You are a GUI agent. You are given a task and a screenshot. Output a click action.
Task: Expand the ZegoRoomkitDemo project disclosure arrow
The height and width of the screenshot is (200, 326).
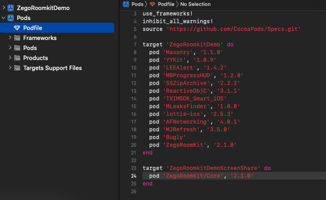click(4, 8)
